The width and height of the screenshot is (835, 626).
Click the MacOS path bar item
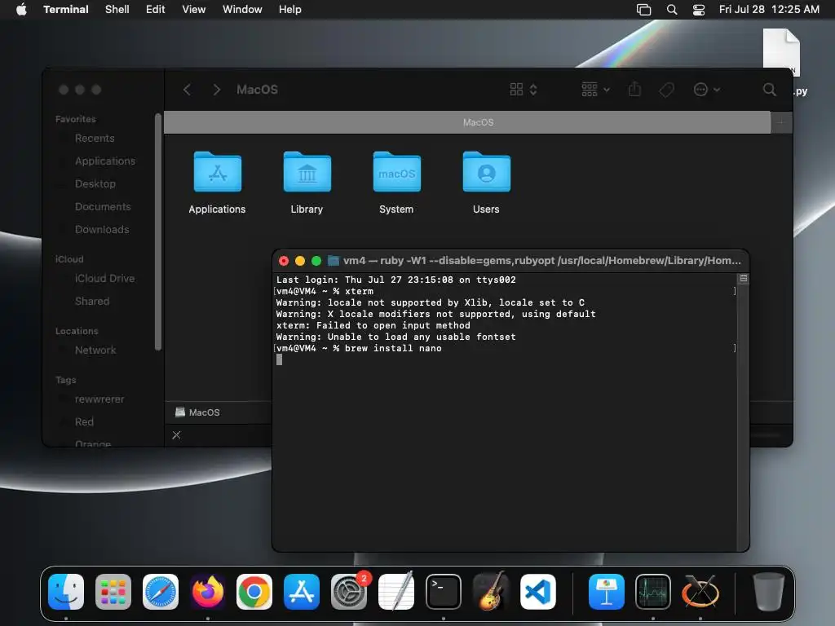197,412
